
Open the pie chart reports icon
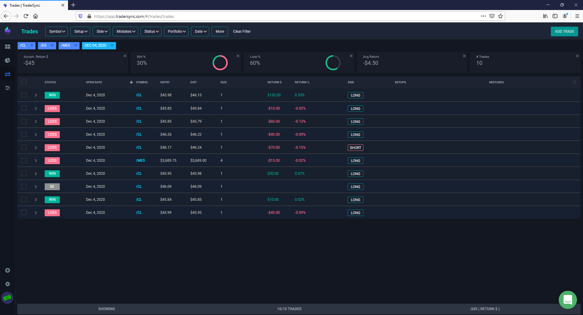[x=8, y=60]
